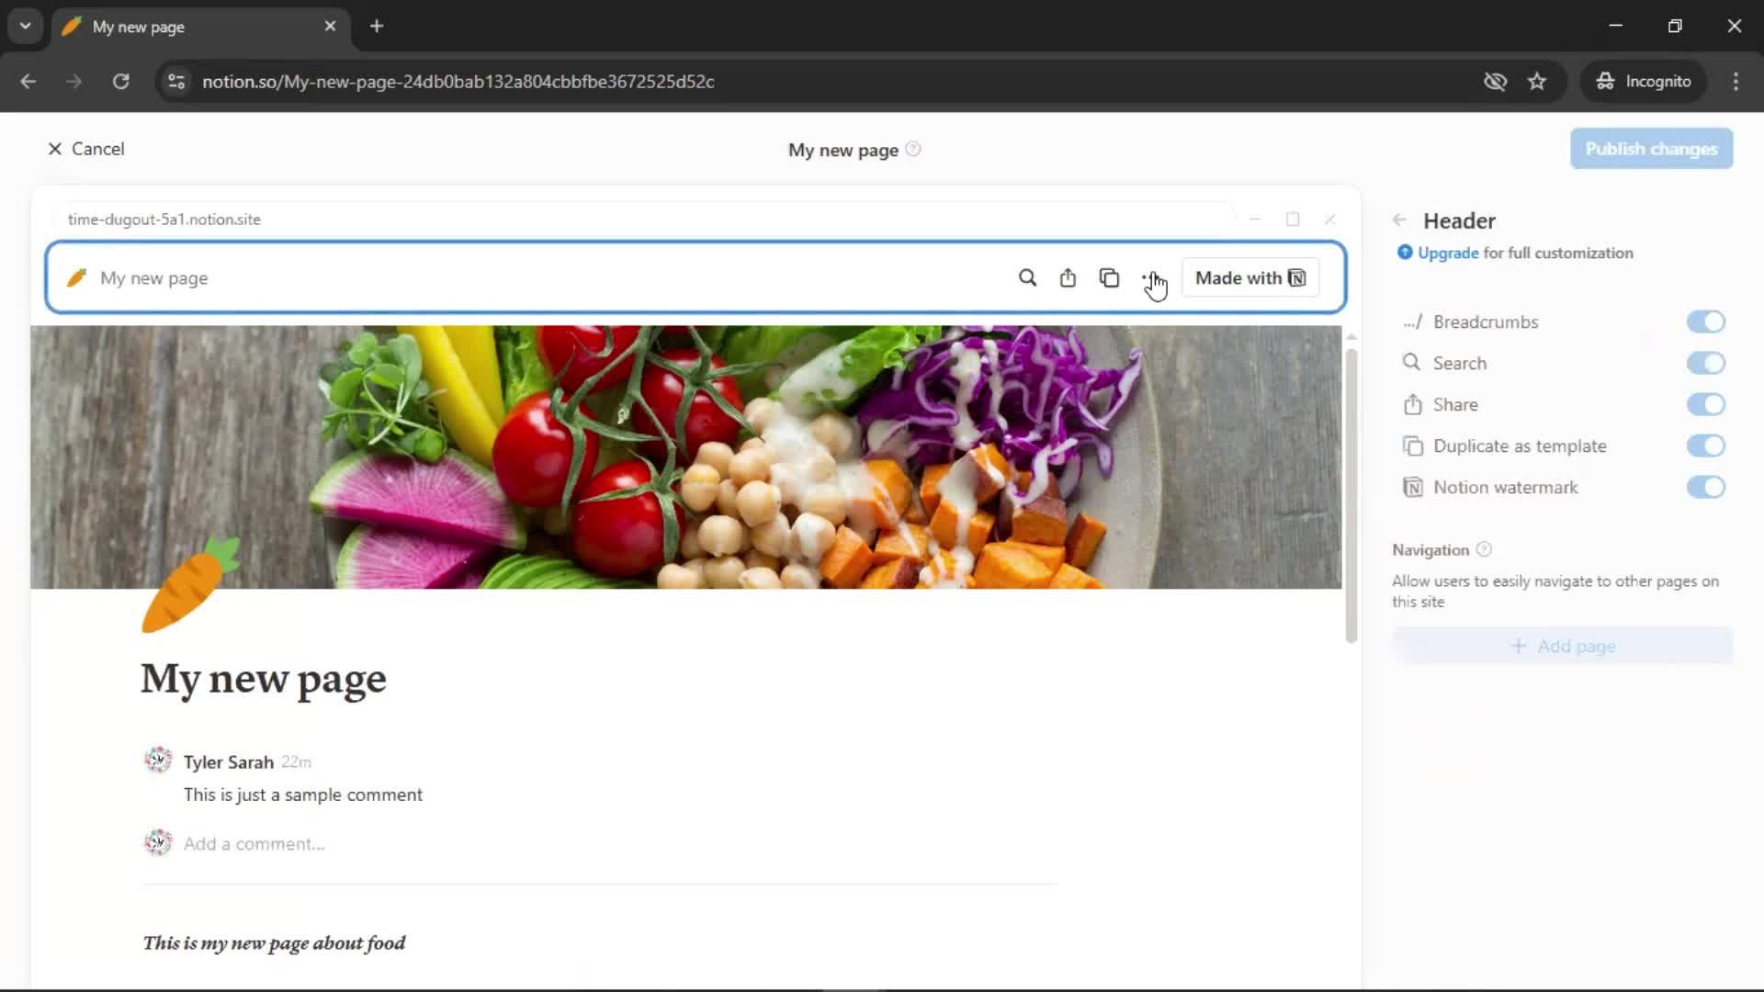The height and width of the screenshot is (992, 1764).
Task: Click the Breadcrumbs icon in settings panel
Action: [1412, 321]
